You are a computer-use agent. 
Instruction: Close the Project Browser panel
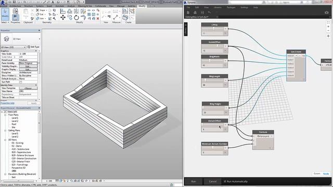click(x=39, y=108)
